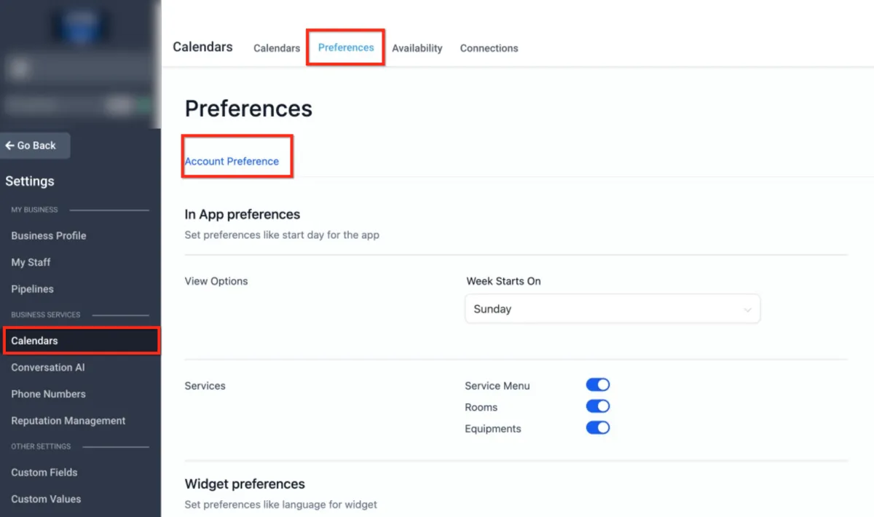Open Reputation Management settings
The image size is (874, 517).
[68, 421]
